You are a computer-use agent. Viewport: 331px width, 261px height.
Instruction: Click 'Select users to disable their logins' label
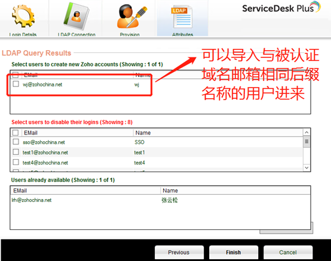72,122
